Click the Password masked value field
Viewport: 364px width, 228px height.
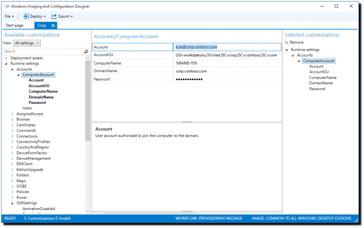(x=227, y=79)
